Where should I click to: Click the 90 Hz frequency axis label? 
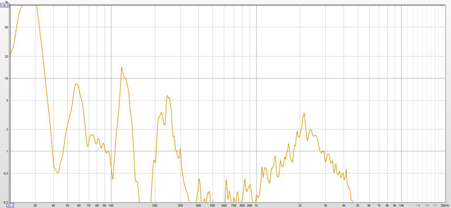tap(104, 205)
